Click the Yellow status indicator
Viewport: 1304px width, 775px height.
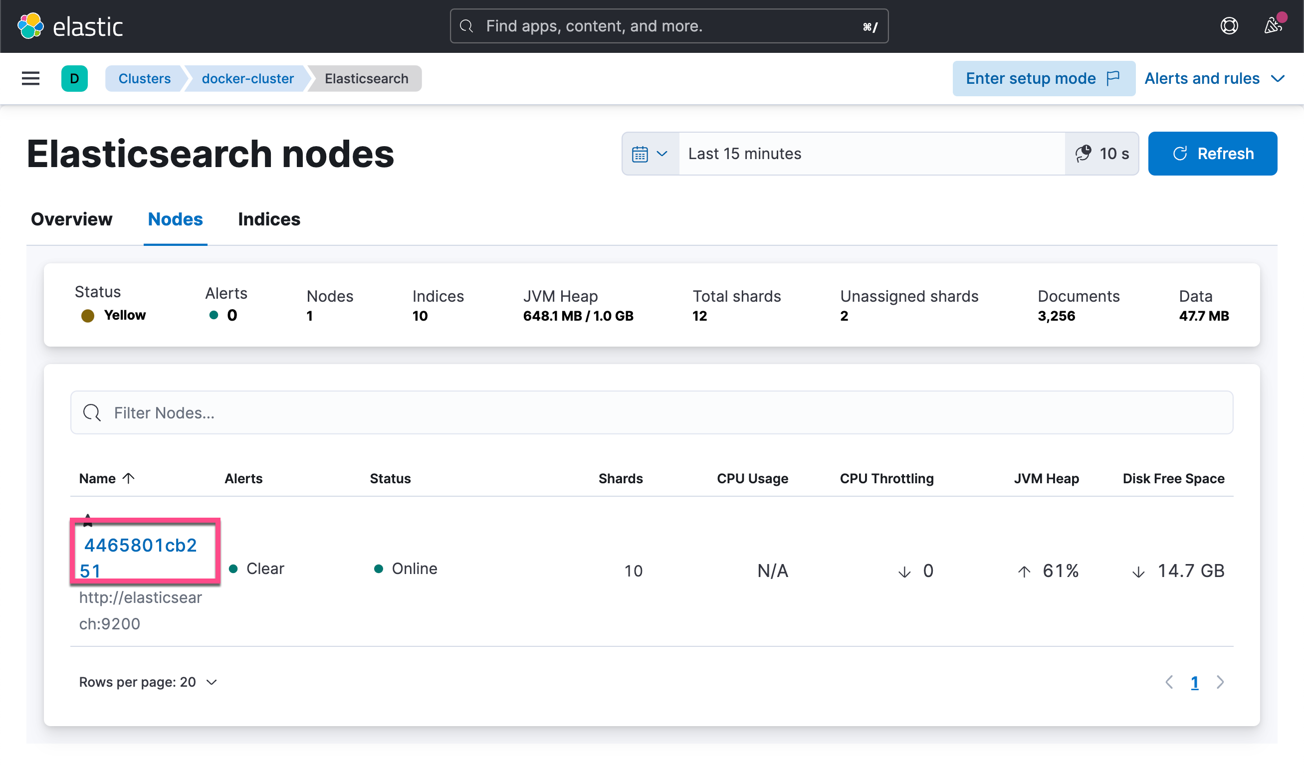[113, 315]
